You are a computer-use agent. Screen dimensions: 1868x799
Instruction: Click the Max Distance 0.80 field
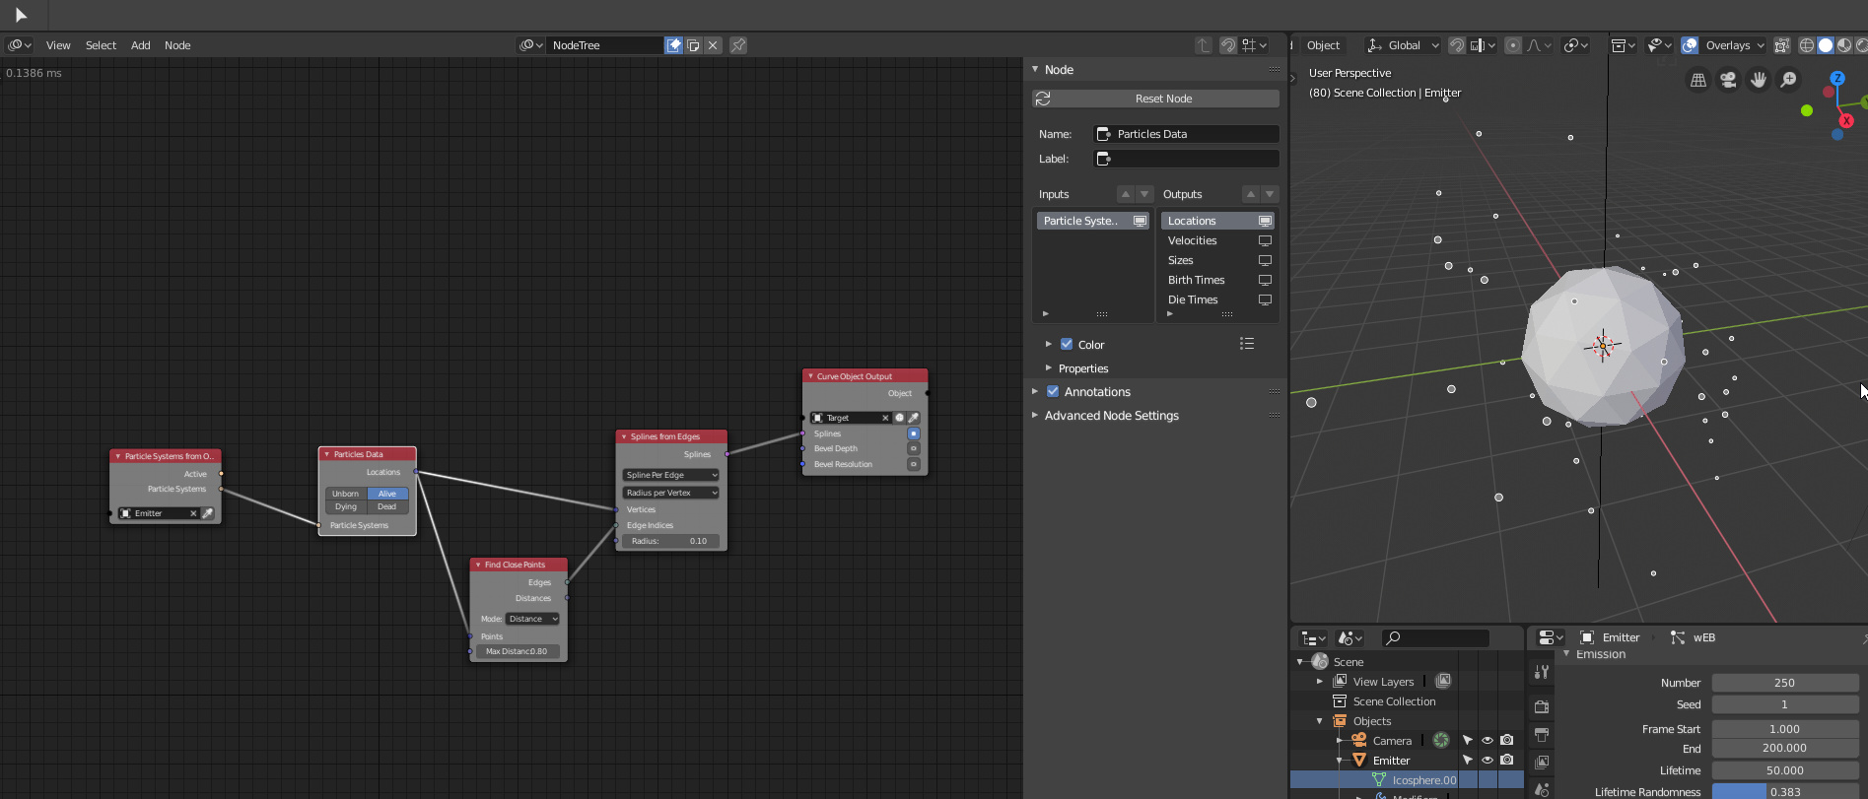click(x=518, y=651)
